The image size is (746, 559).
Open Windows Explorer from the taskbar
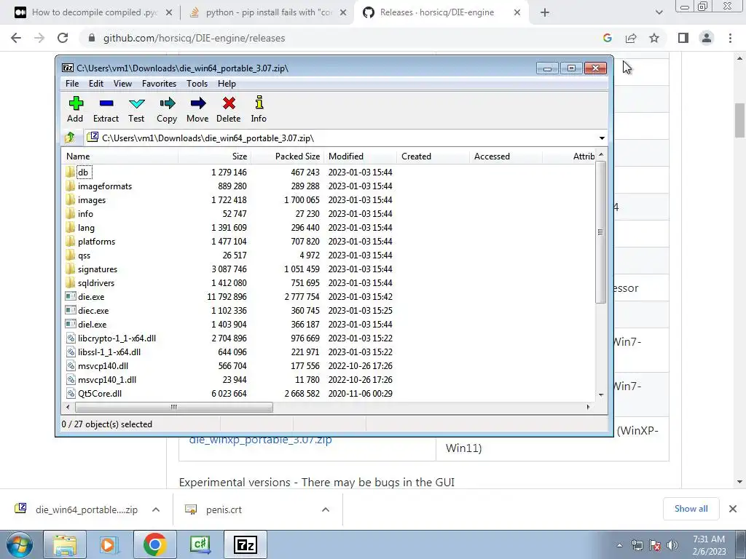pyautogui.click(x=65, y=544)
